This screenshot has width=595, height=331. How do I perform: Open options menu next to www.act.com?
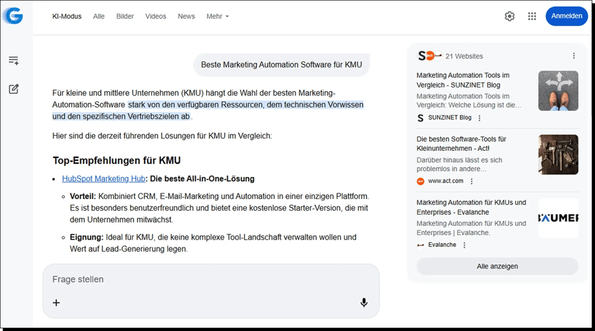pyautogui.click(x=471, y=181)
